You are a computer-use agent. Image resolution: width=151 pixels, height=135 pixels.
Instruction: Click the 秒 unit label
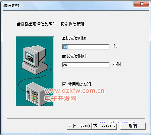[115, 46]
